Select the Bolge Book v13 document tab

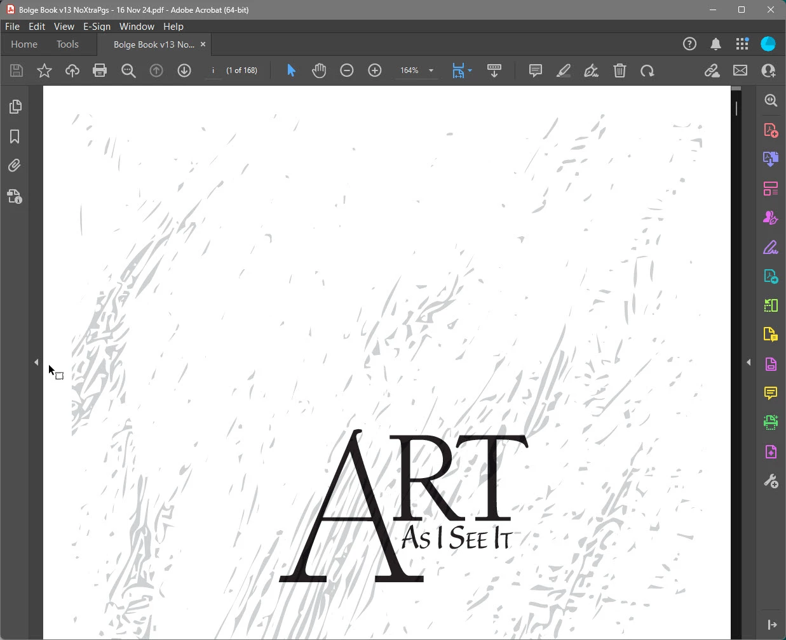point(154,44)
